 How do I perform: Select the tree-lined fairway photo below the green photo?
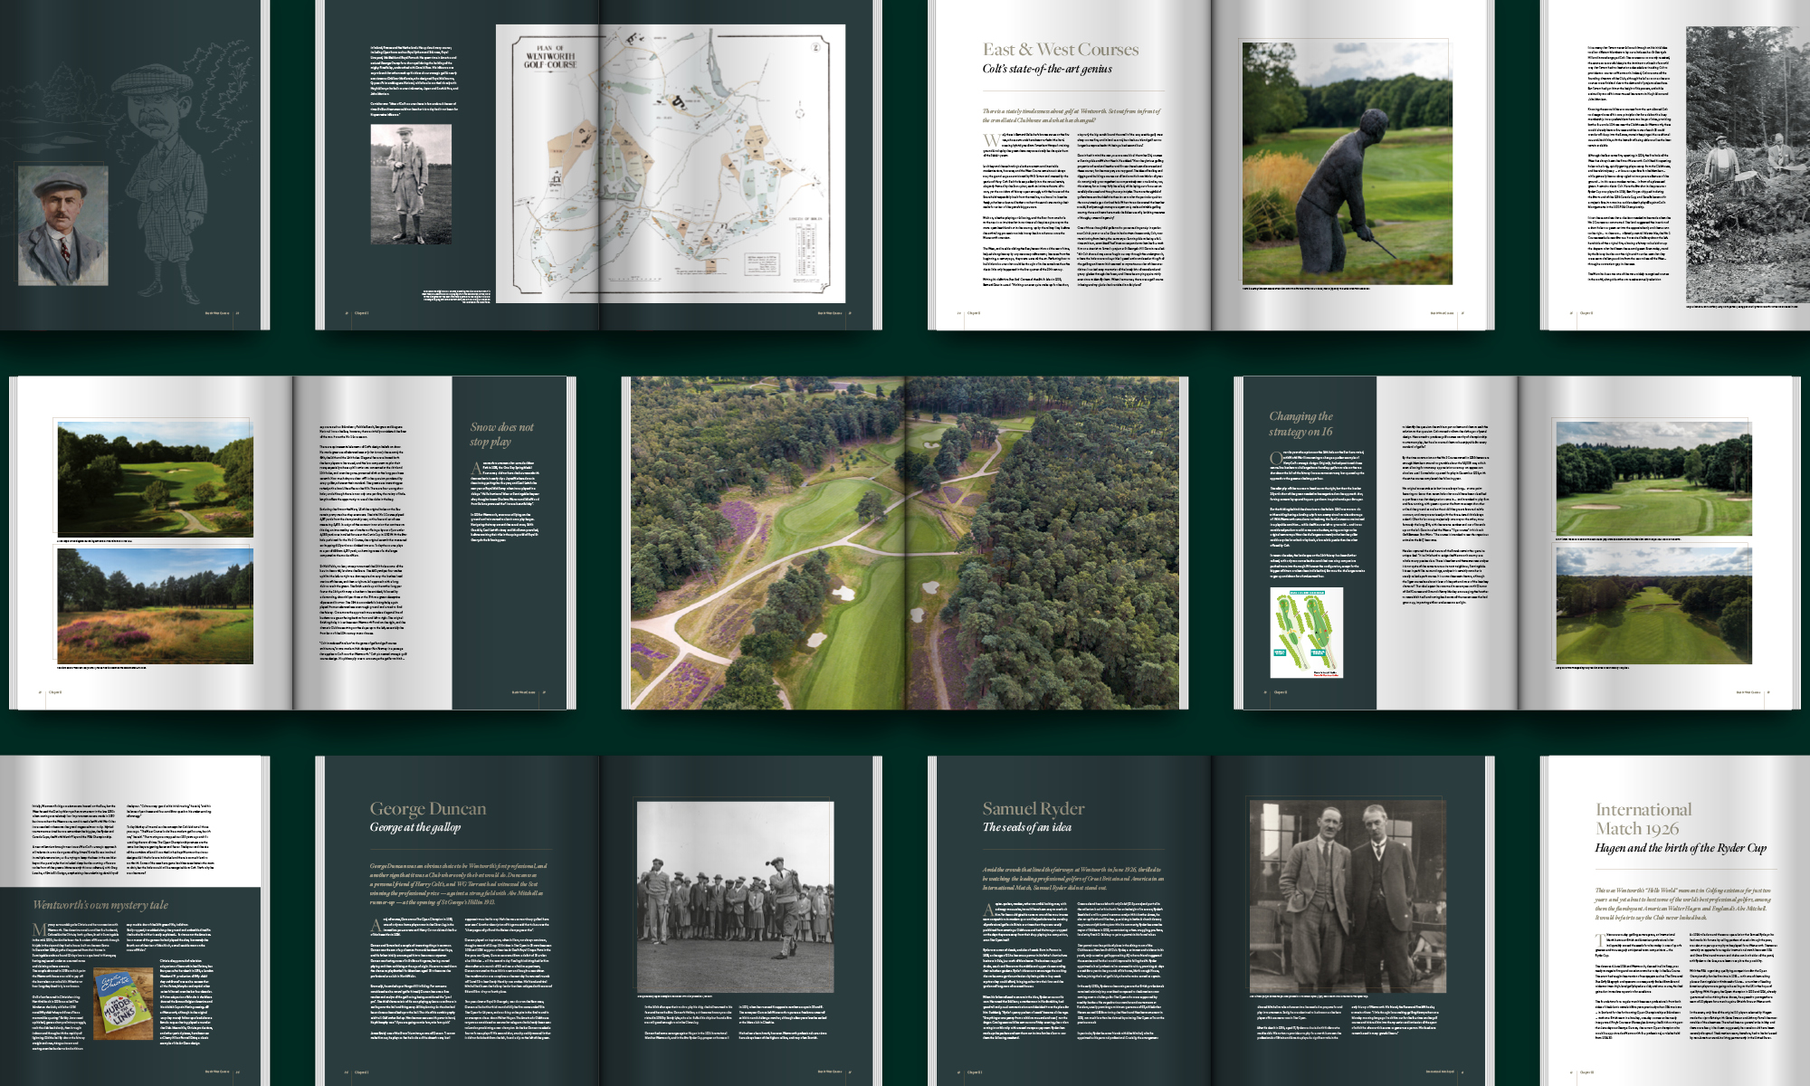pos(1653,605)
